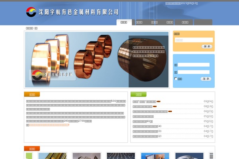Open the news item dated 06月23日
This screenshot has width=239, height=159.
click(150, 112)
